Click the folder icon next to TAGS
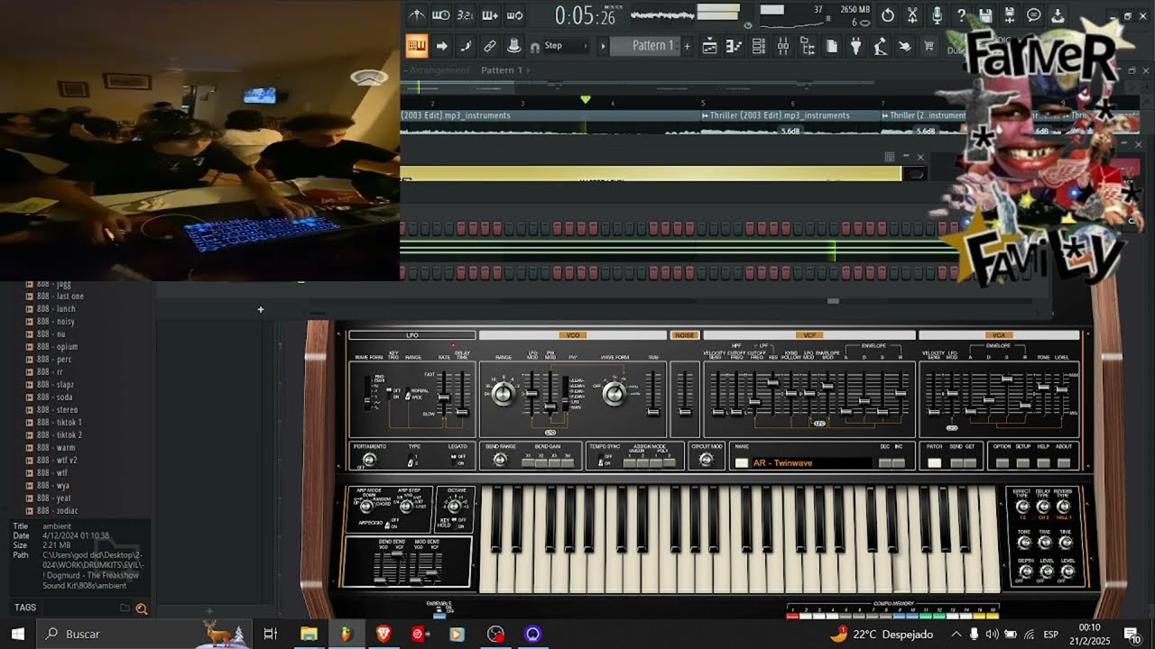The width and height of the screenshot is (1155, 649). click(x=125, y=608)
